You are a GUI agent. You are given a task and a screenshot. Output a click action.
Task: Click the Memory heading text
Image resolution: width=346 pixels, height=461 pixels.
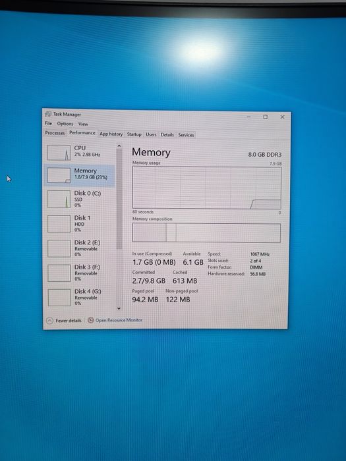coord(151,152)
